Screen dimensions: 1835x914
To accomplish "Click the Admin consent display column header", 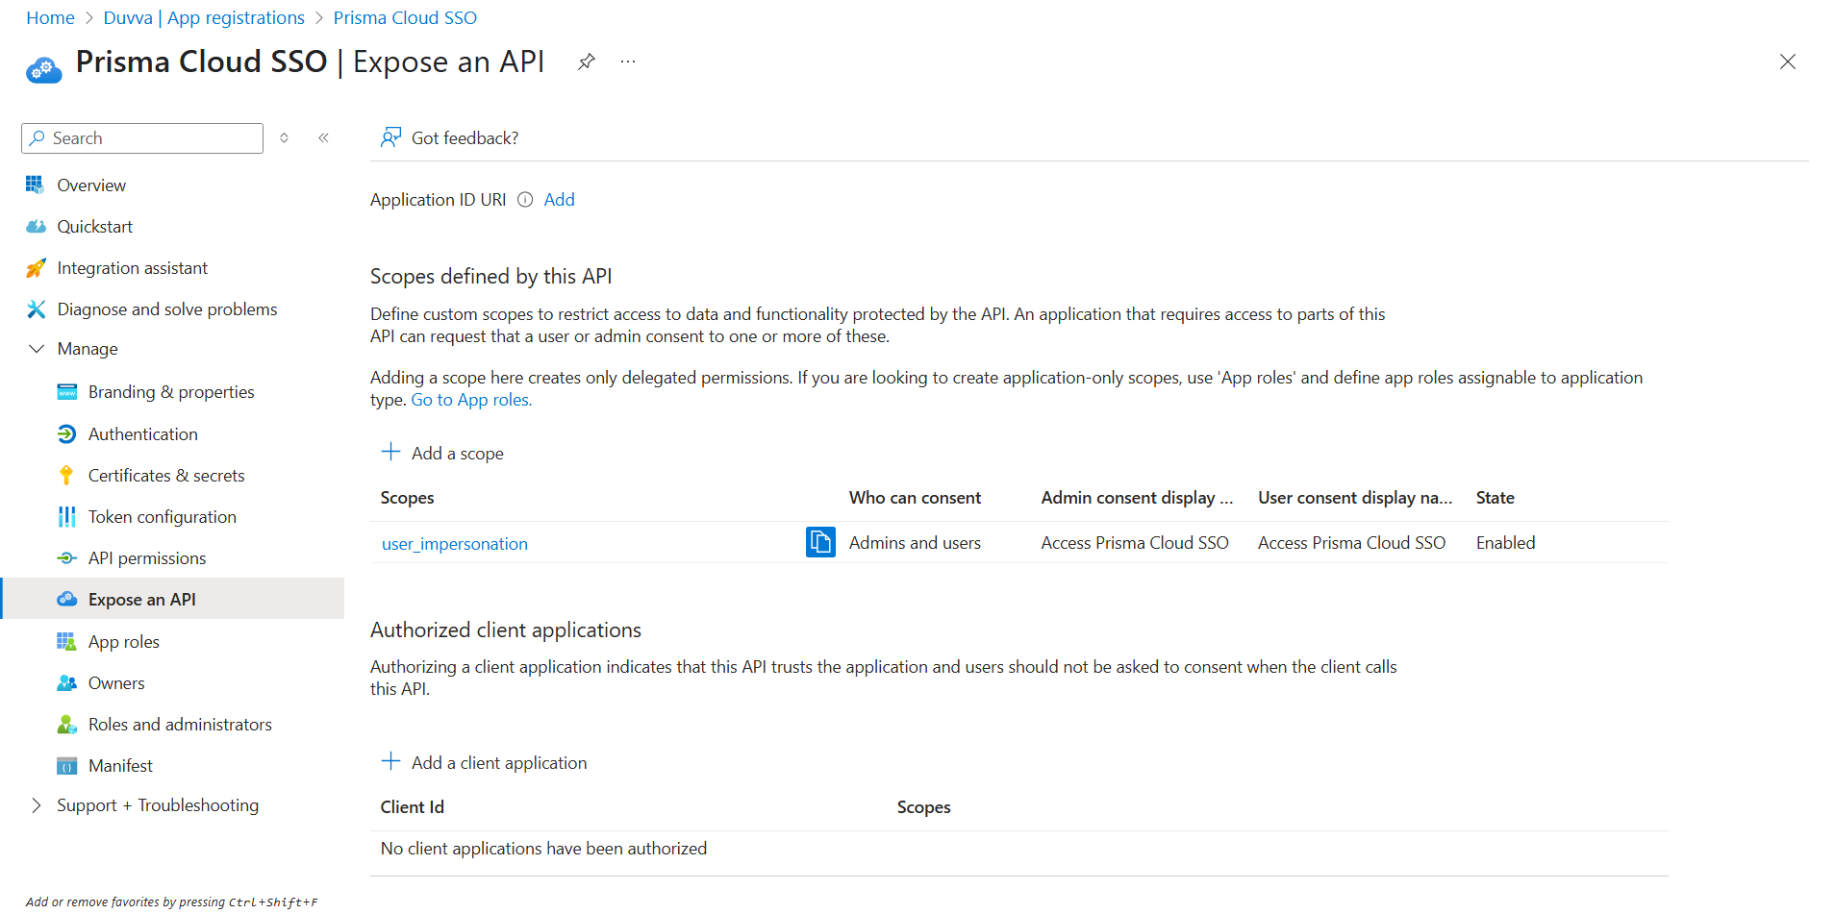I will (1137, 498).
